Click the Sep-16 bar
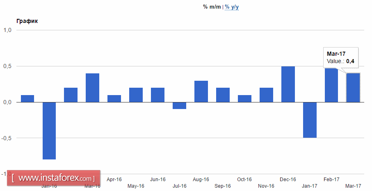 [x=223, y=95]
